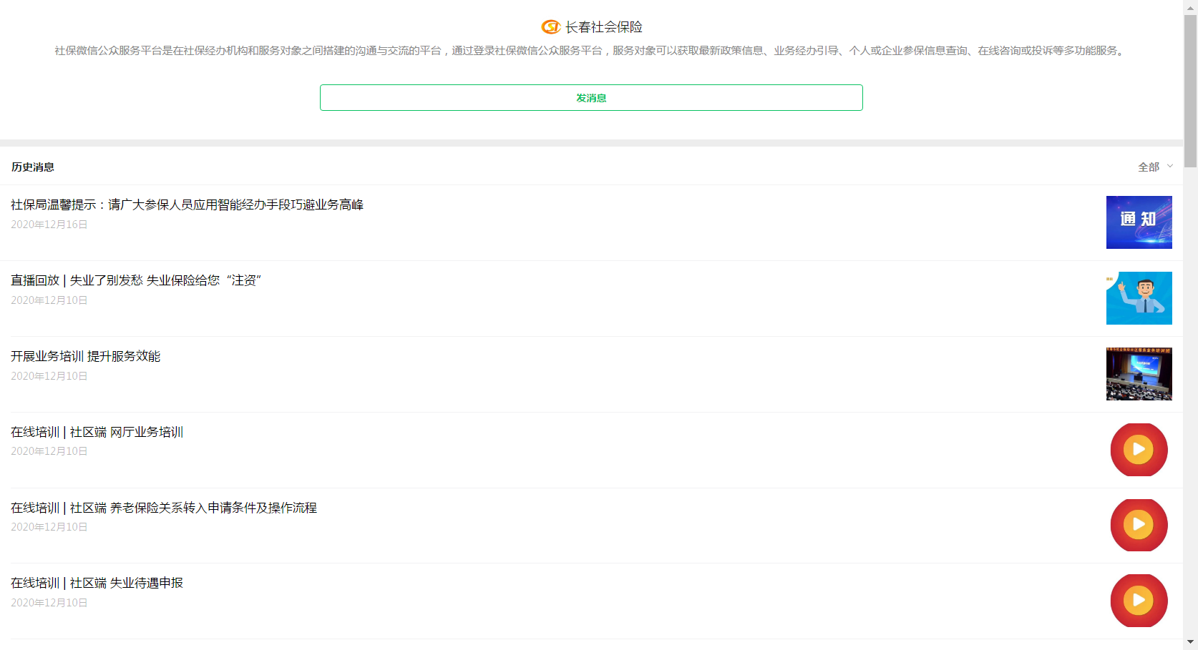
Task: Click the 长春社会保险 account title
Action: pos(603,27)
